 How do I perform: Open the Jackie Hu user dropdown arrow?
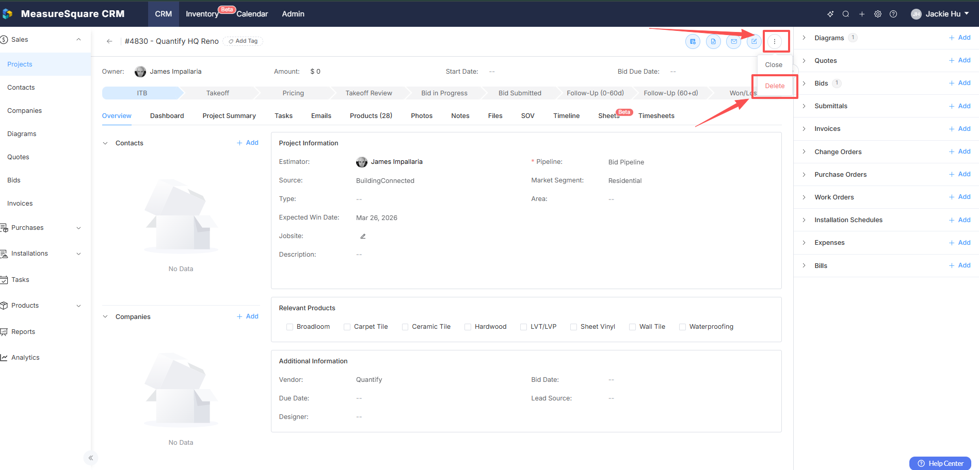click(966, 14)
